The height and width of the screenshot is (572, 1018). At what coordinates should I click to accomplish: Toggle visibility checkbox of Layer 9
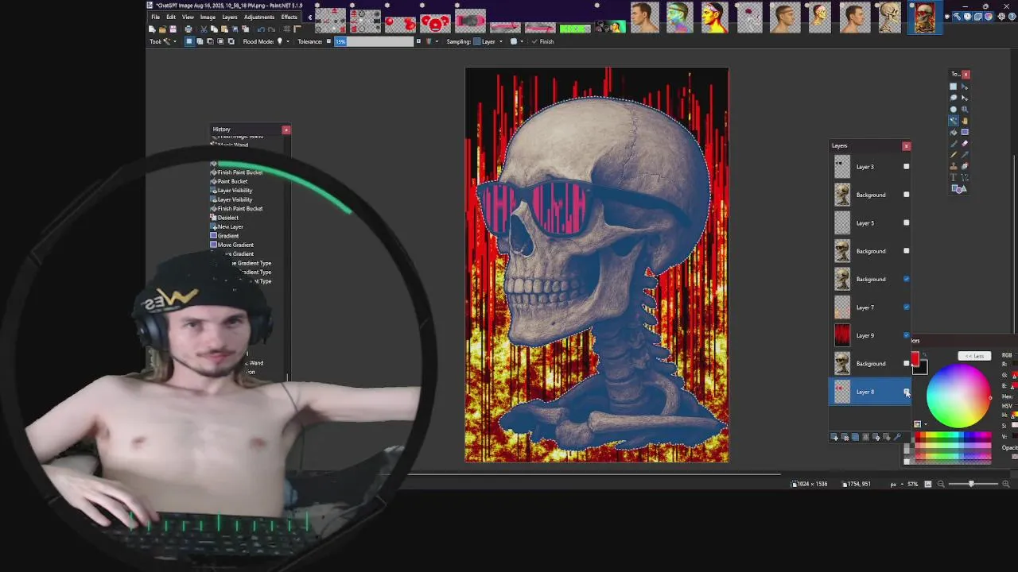tap(907, 335)
